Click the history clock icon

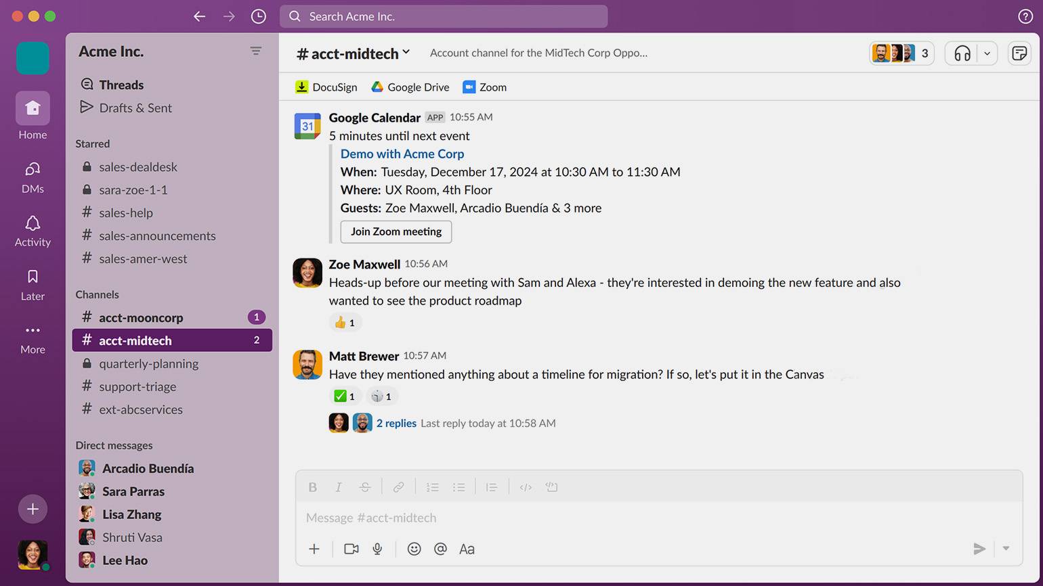(258, 16)
